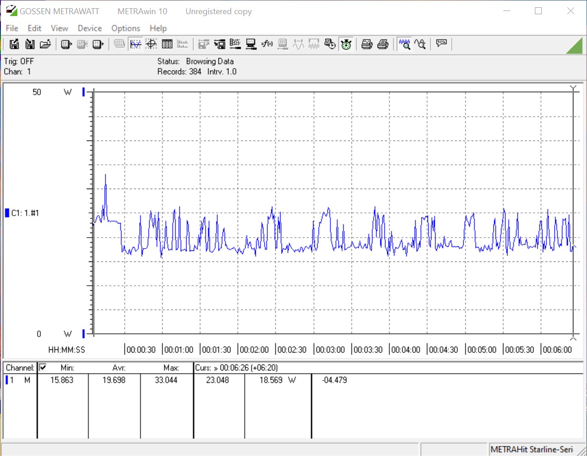
Task: Click the 00:00:30 time axis label
Action: [x=141, y=350]
